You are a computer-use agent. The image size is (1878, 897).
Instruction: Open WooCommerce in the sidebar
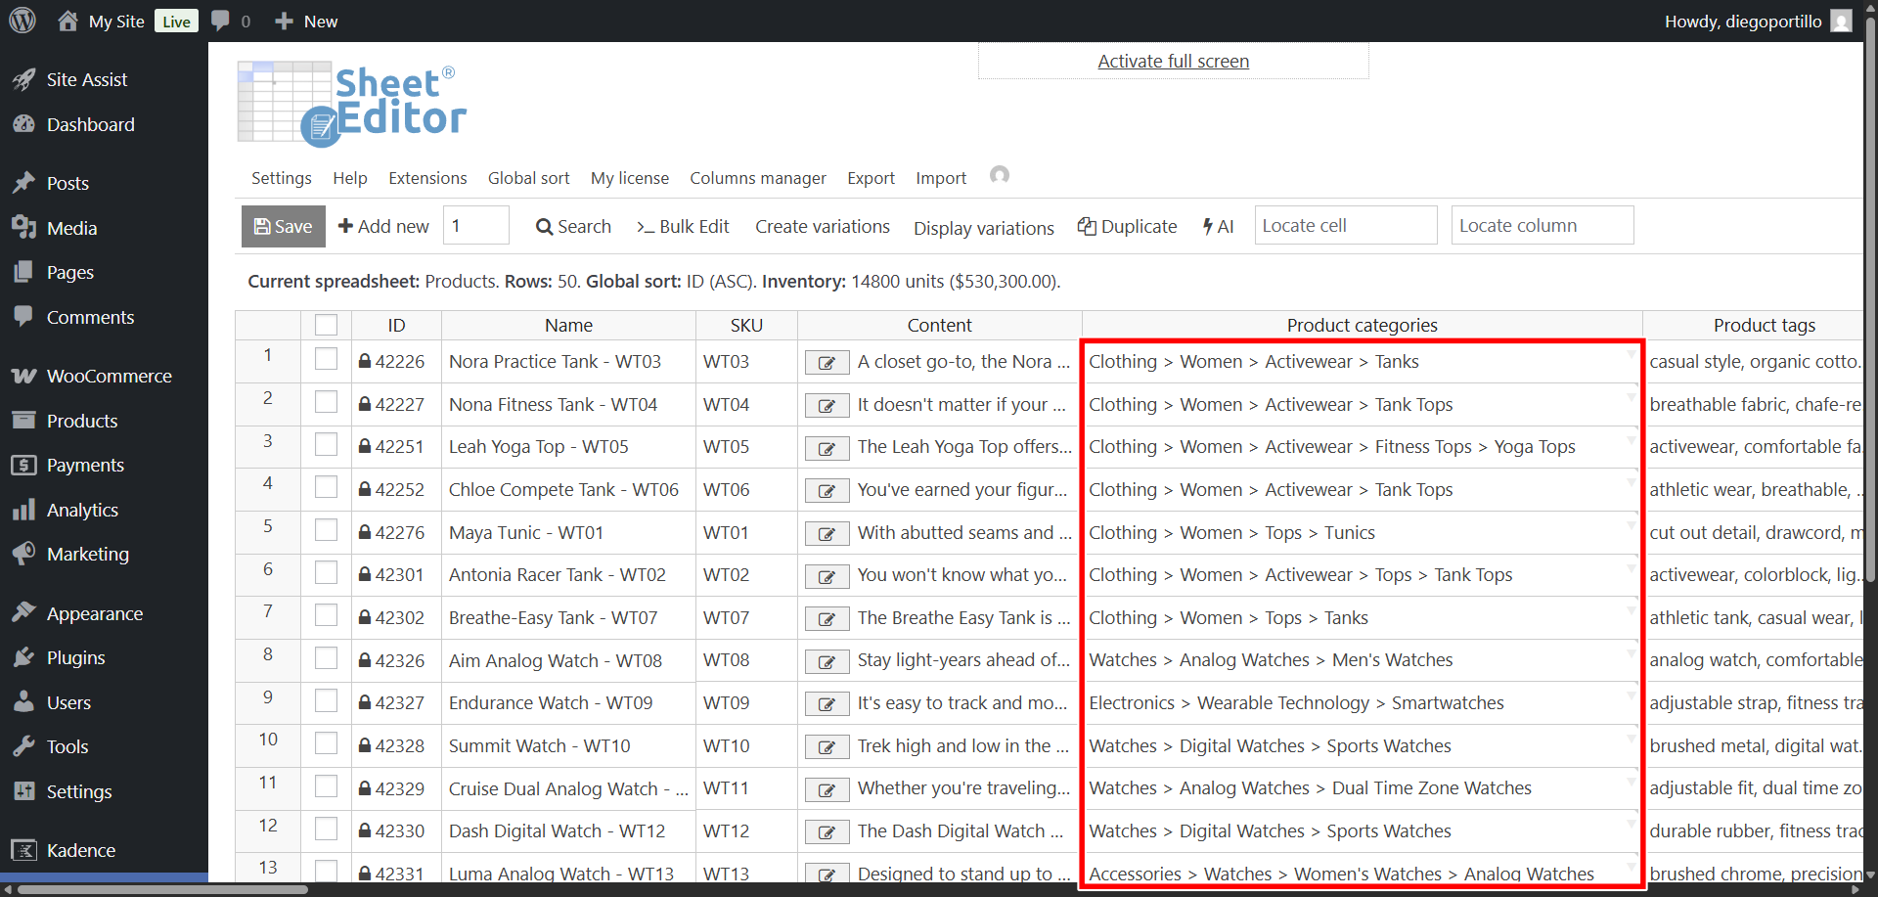(109, 377)
